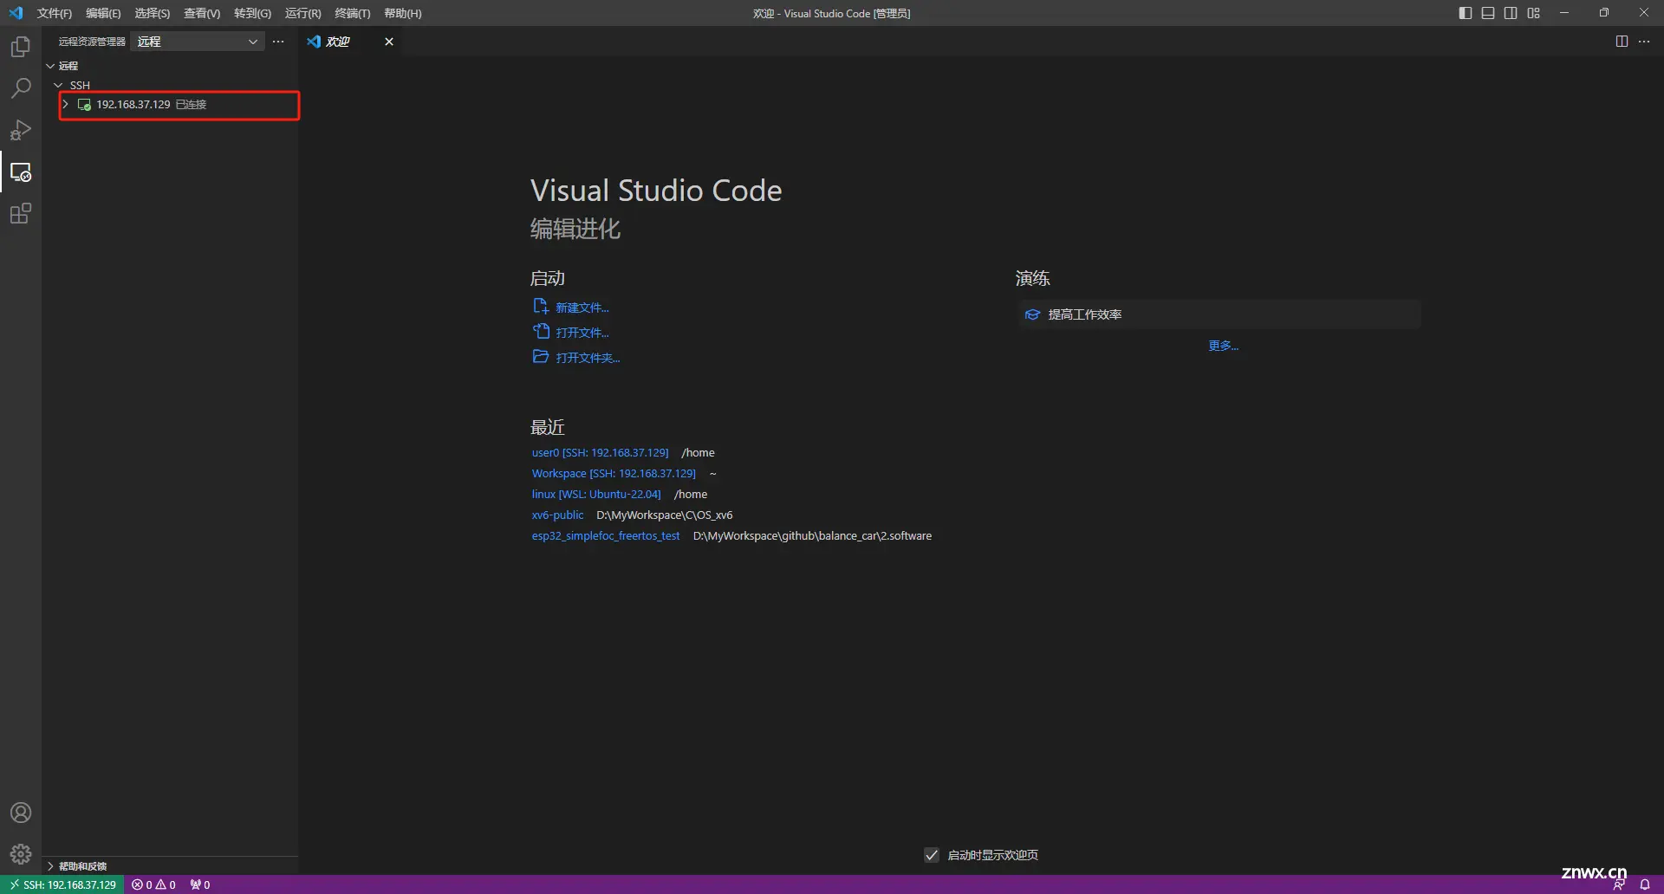The height and width of the screenshot is (894, 1664).
Task: Close the 欢迎 tab
Action: tap(389, 42)
